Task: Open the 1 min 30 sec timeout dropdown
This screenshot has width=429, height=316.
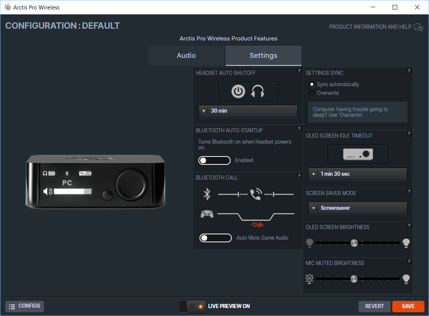Action: [357, 174]
